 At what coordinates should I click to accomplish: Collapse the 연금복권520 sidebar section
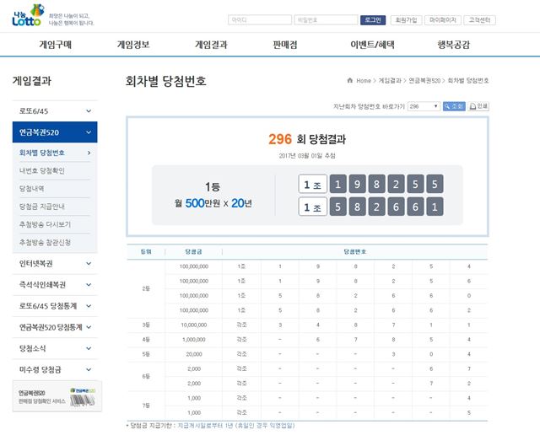coord(55,132)
